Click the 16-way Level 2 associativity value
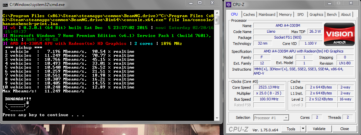Viewport: 361px width, 135px height. coord(345,99)
